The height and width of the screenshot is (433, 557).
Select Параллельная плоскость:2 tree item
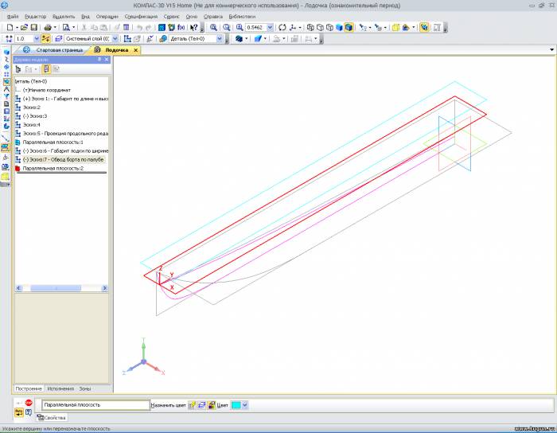coord(53,169)
